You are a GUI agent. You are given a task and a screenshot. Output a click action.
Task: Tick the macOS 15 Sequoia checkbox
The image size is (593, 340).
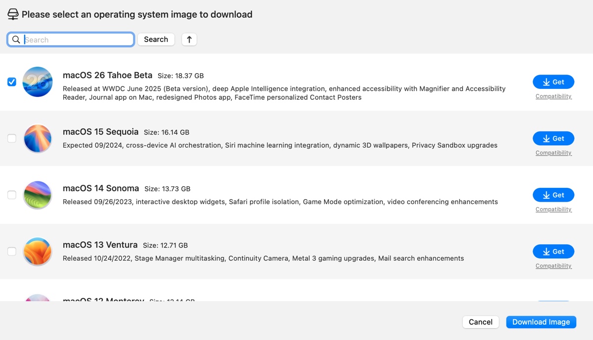[12, 138]
